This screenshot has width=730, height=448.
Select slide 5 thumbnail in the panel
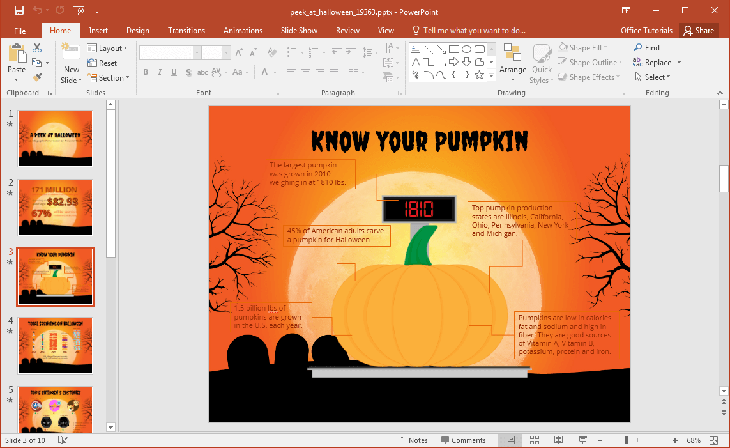pos(55,409)
